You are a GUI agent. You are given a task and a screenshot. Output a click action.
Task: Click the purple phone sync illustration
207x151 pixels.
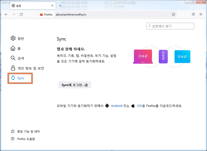pyautogui.click(x=163, y=57)
